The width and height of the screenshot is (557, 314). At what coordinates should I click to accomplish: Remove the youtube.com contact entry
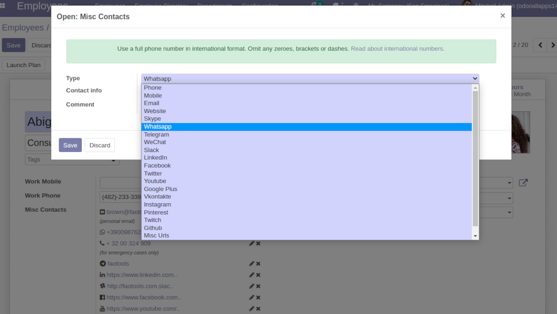(x=258, y=309)
